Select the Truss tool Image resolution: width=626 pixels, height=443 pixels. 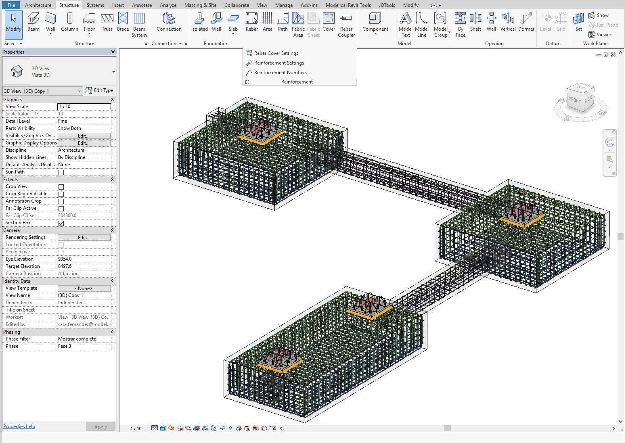[x=107, y=22]
